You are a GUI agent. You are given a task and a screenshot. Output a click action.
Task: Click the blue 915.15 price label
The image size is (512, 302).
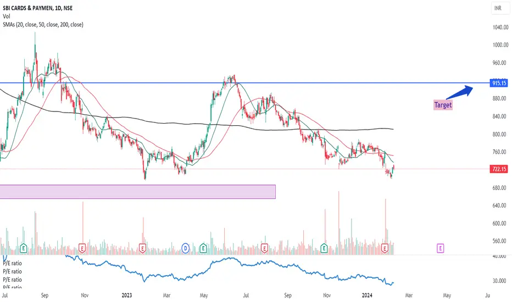pyautogui.click(x=499, y=83)
